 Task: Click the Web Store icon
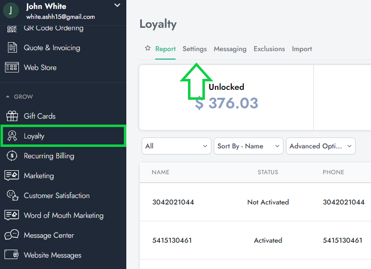12,67
